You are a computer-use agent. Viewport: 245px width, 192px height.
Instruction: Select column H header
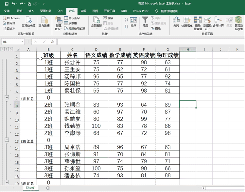click(188, 49)
